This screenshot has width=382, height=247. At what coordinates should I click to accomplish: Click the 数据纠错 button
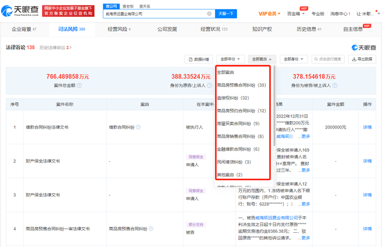199,58
